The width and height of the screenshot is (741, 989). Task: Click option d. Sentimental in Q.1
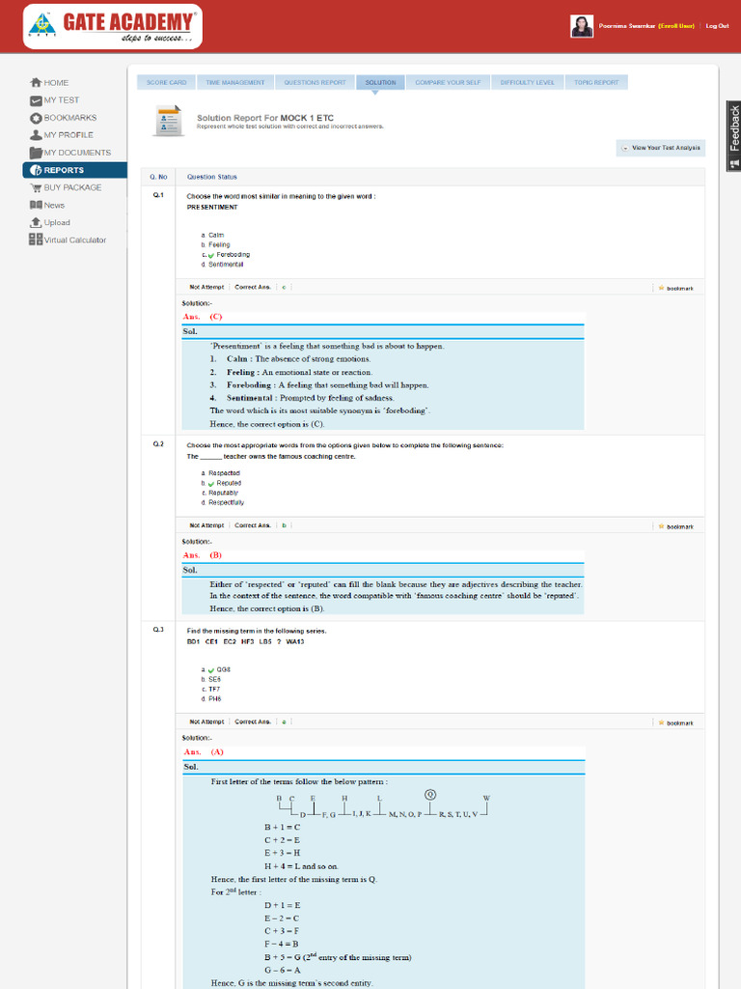click(x=223, y=265)
